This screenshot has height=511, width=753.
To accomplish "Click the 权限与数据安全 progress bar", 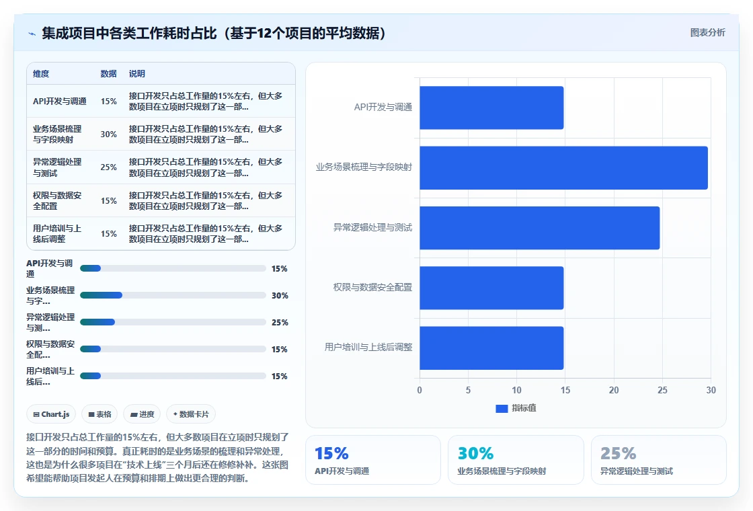I will [173, 349].
